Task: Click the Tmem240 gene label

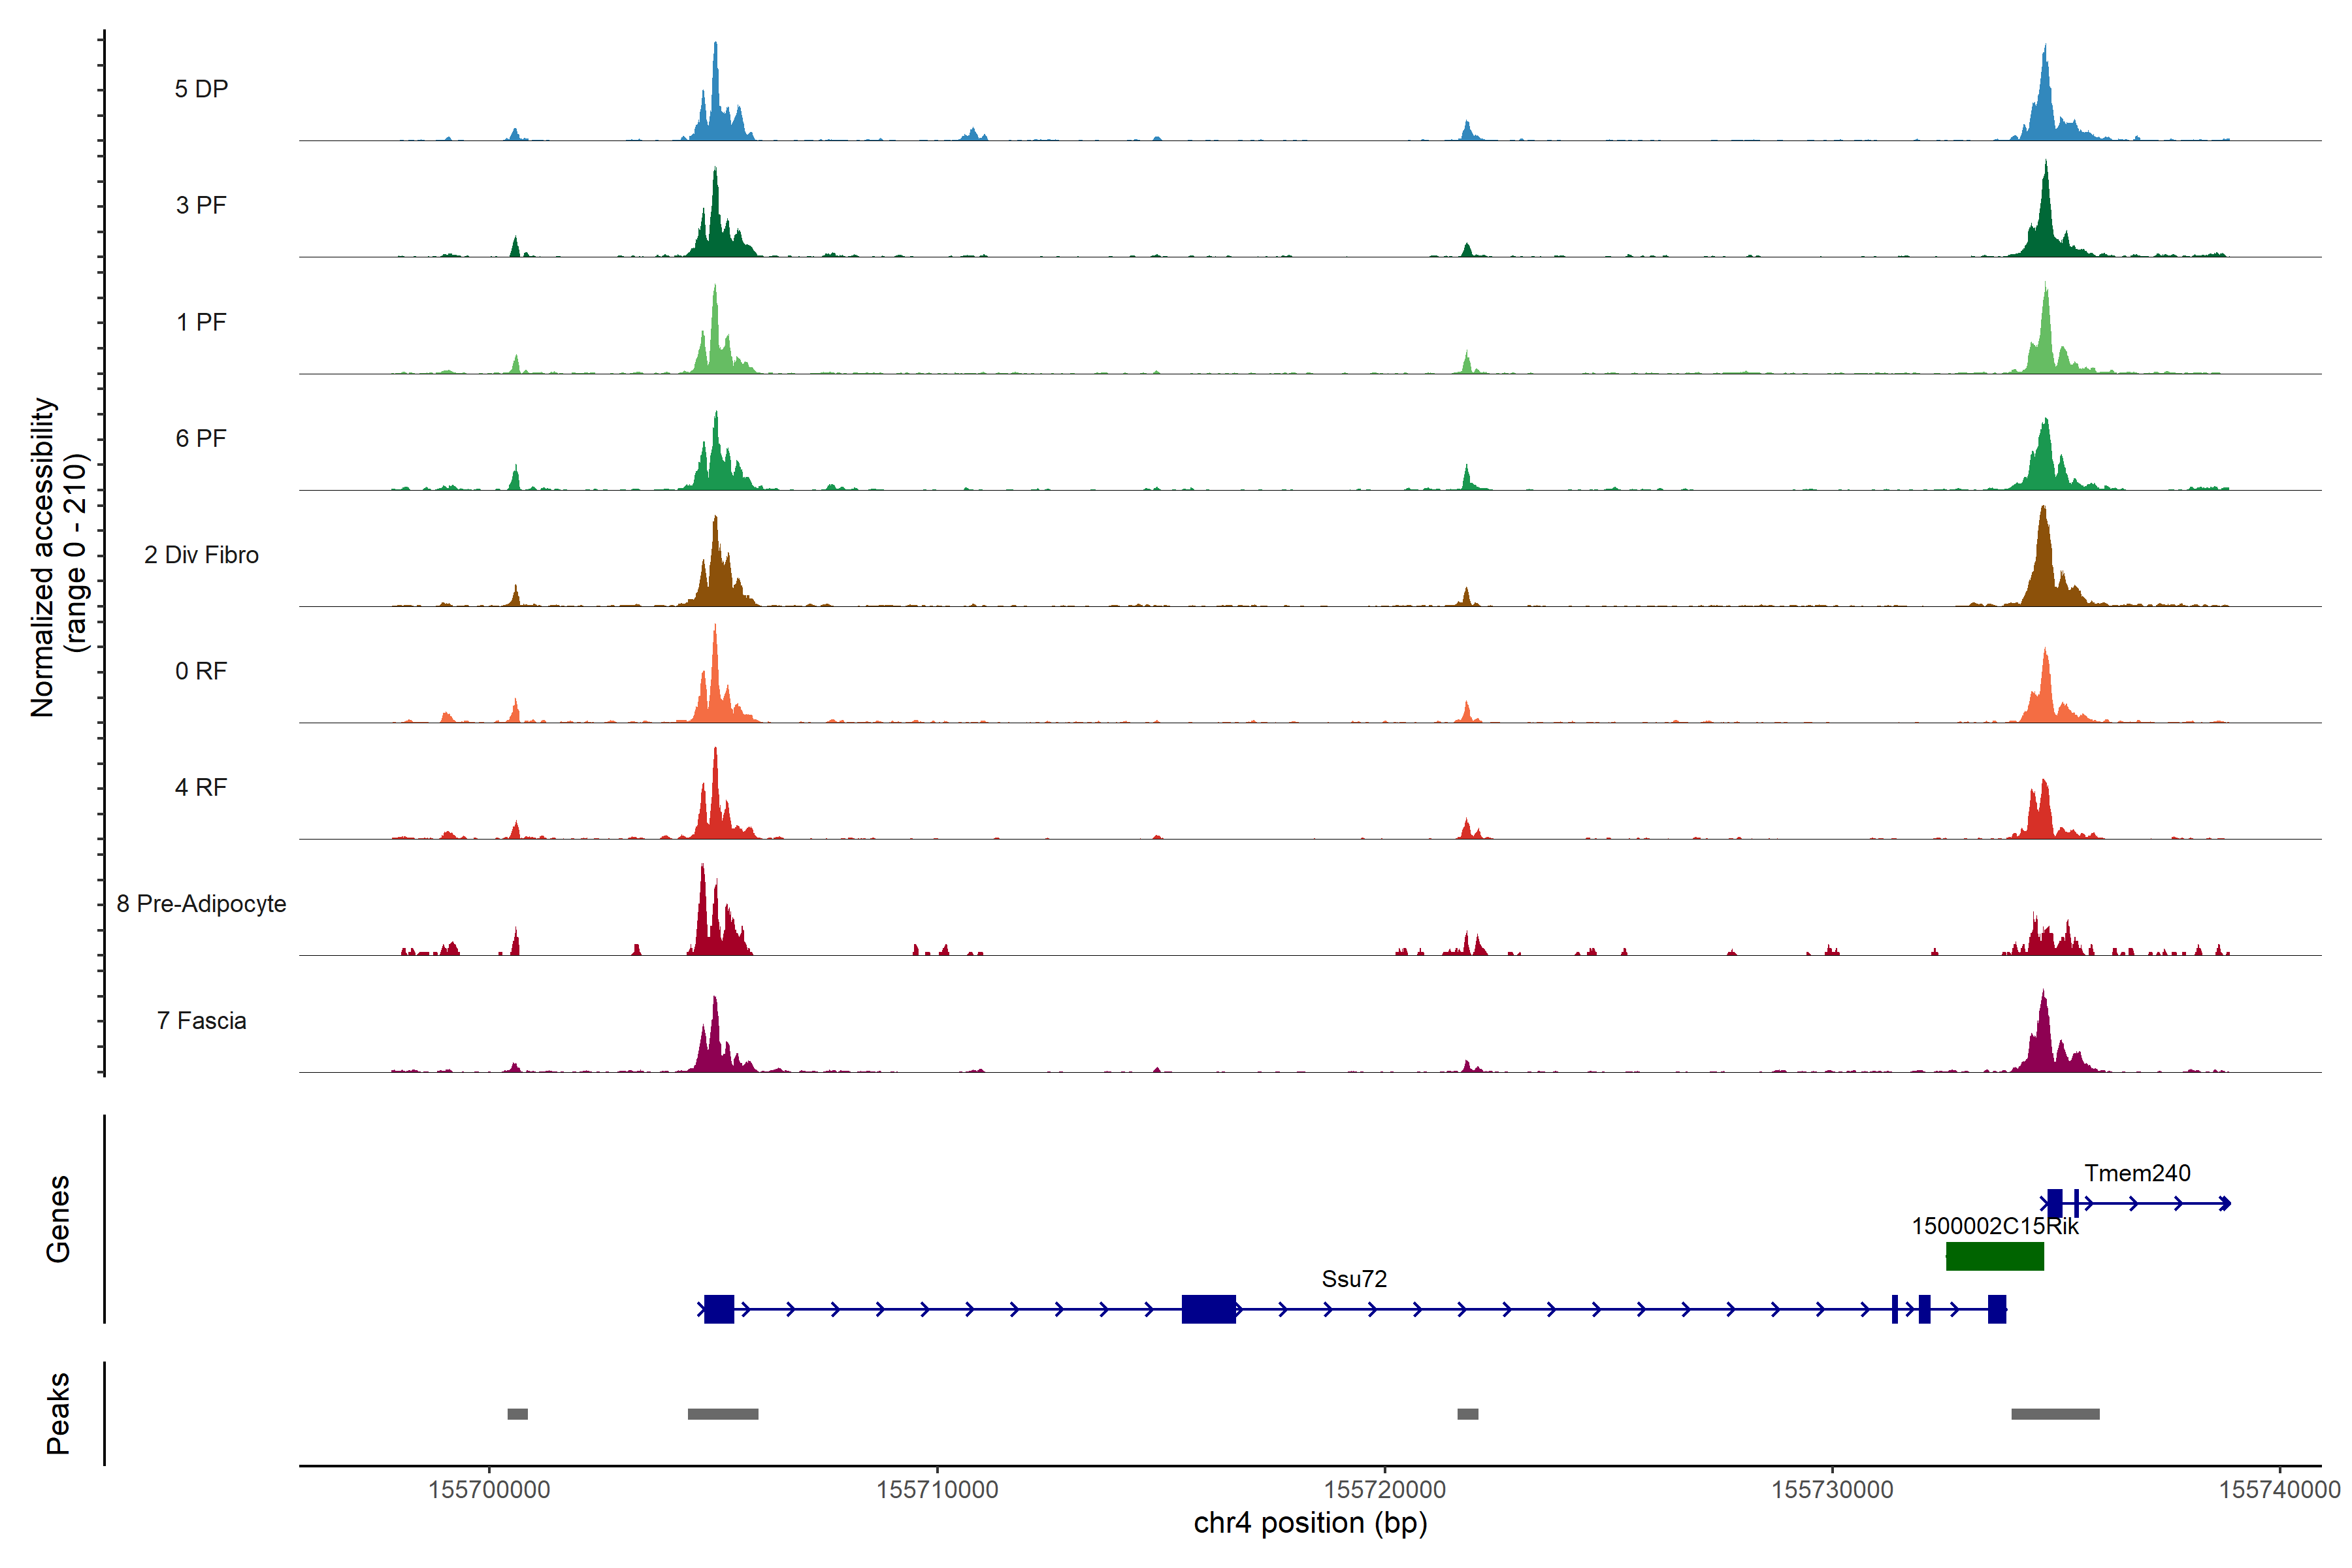Action: [x=2137, y=1173]
